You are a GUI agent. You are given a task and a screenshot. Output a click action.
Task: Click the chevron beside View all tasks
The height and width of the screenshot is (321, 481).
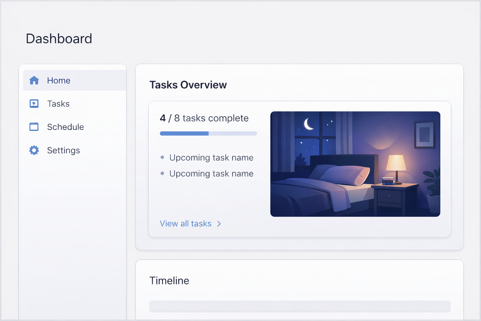[219, 224]
